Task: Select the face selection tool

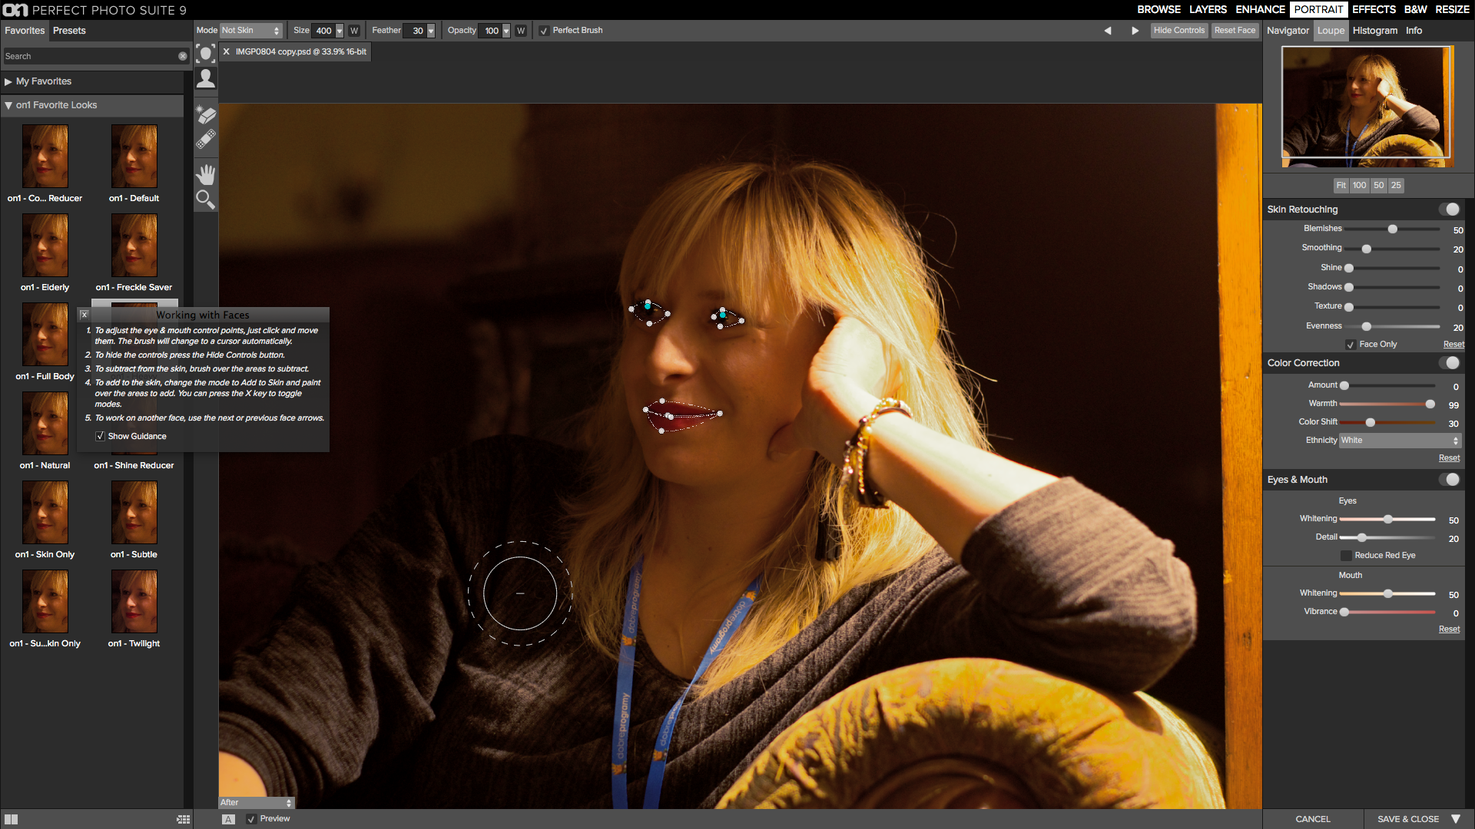Action: [205, 53]
